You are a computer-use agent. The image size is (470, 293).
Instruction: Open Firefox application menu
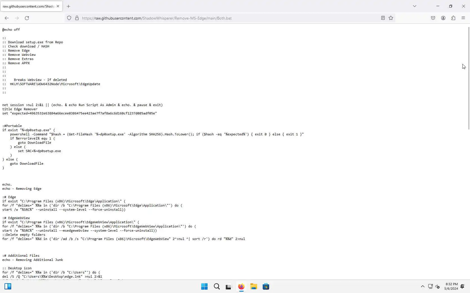point(463,18)
